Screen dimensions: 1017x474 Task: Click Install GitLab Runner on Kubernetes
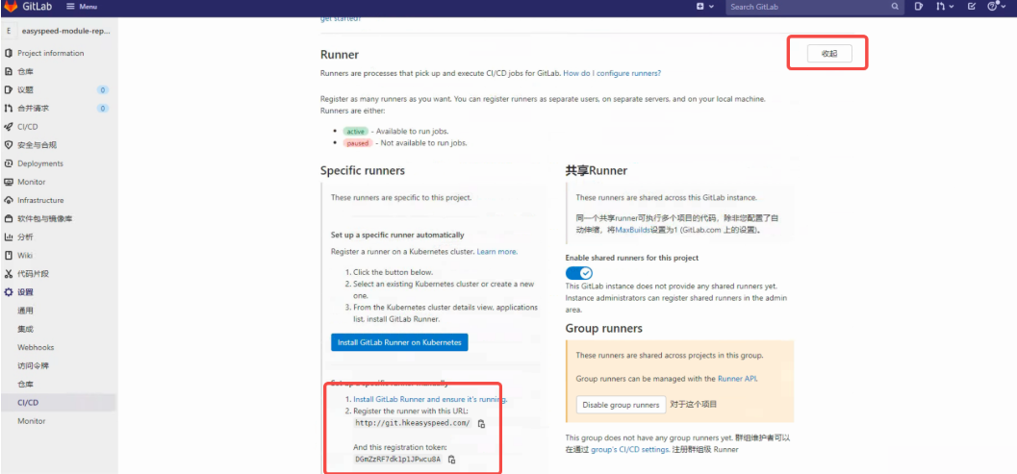[x=399, y=342]
